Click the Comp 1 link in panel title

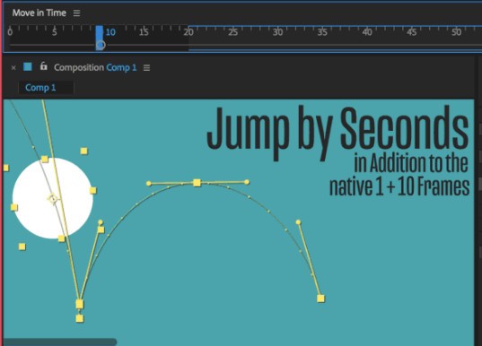pyautogui.click(x=121, y=67)
